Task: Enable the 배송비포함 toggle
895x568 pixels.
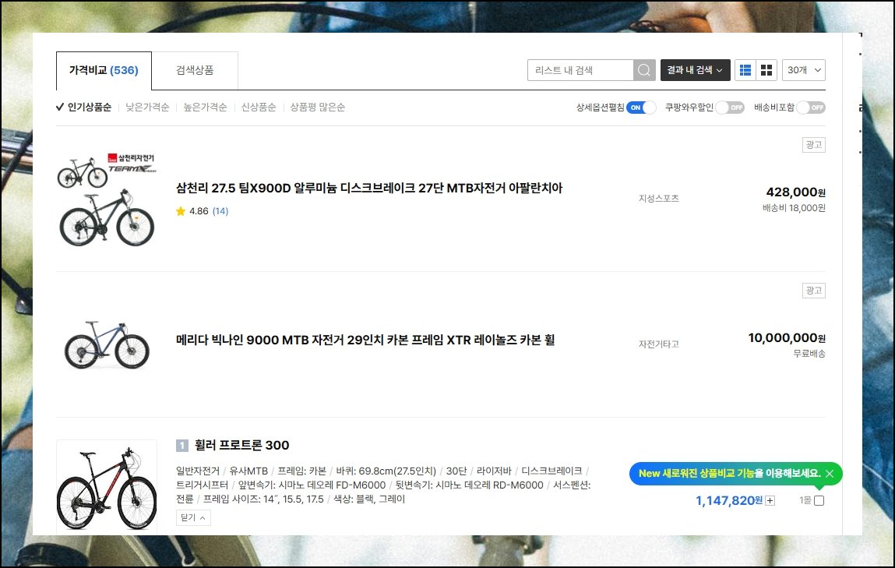Action: [811, 108]
